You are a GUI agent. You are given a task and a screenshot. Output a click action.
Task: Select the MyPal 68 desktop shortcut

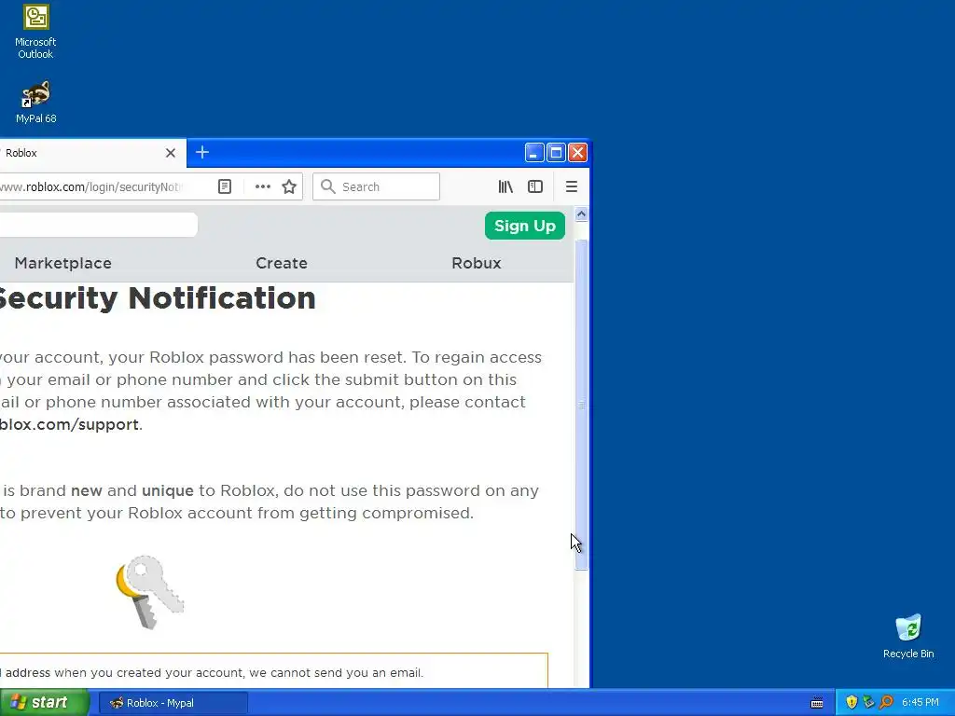35,103
